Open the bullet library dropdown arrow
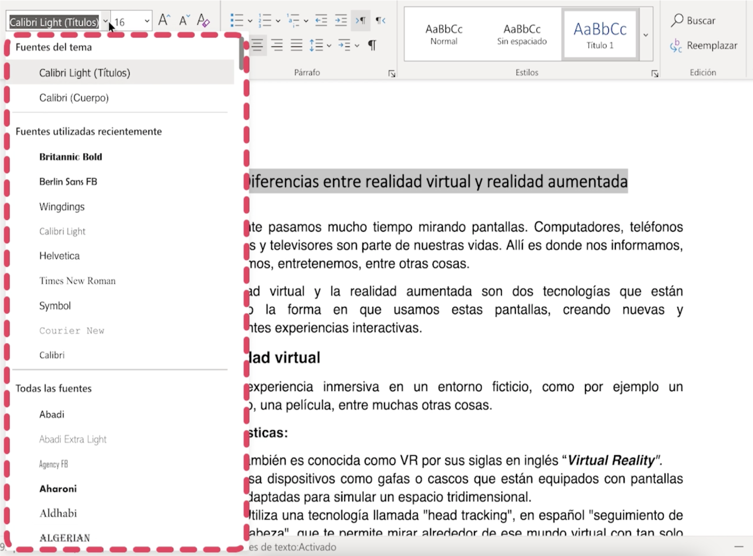The width and height of the screenshot is (753, 556). (x=250, y=21)
